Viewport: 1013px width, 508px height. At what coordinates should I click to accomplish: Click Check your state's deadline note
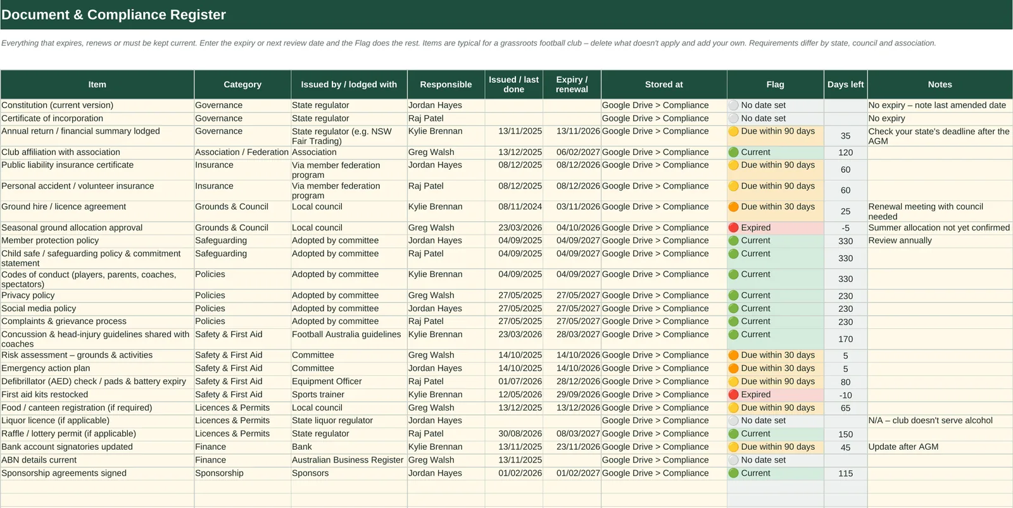pos(940,136)
